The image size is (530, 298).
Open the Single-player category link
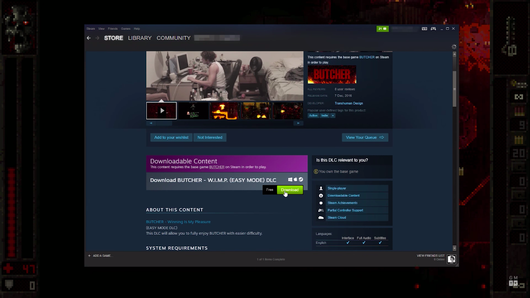click(x=337, y=188)
